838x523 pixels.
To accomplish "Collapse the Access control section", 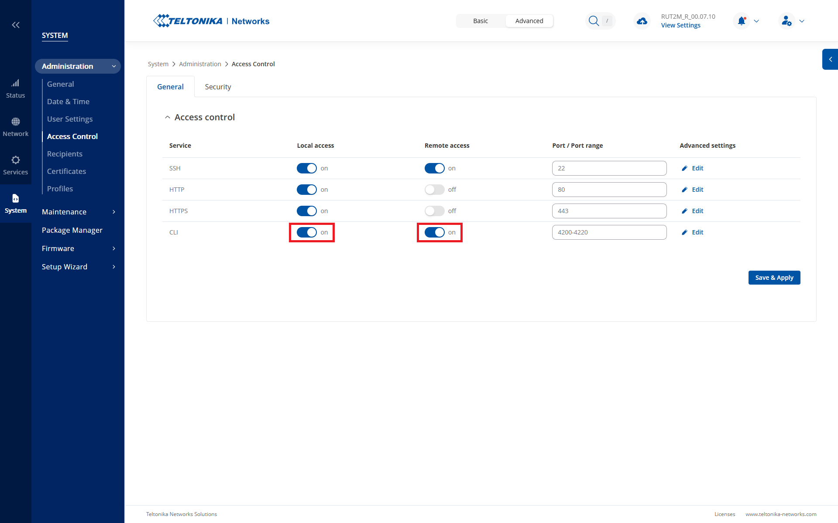I will [168, 117].
